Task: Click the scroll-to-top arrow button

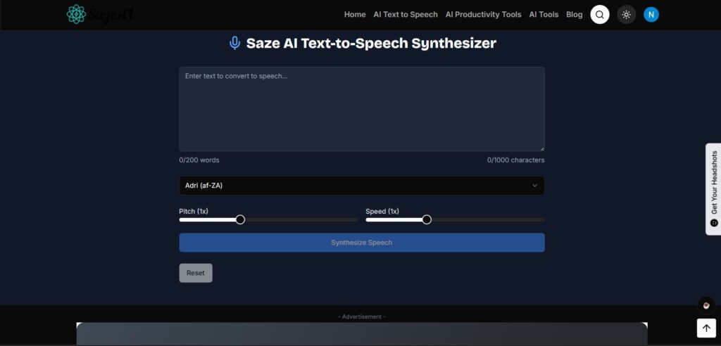Action: click(706, 328)
